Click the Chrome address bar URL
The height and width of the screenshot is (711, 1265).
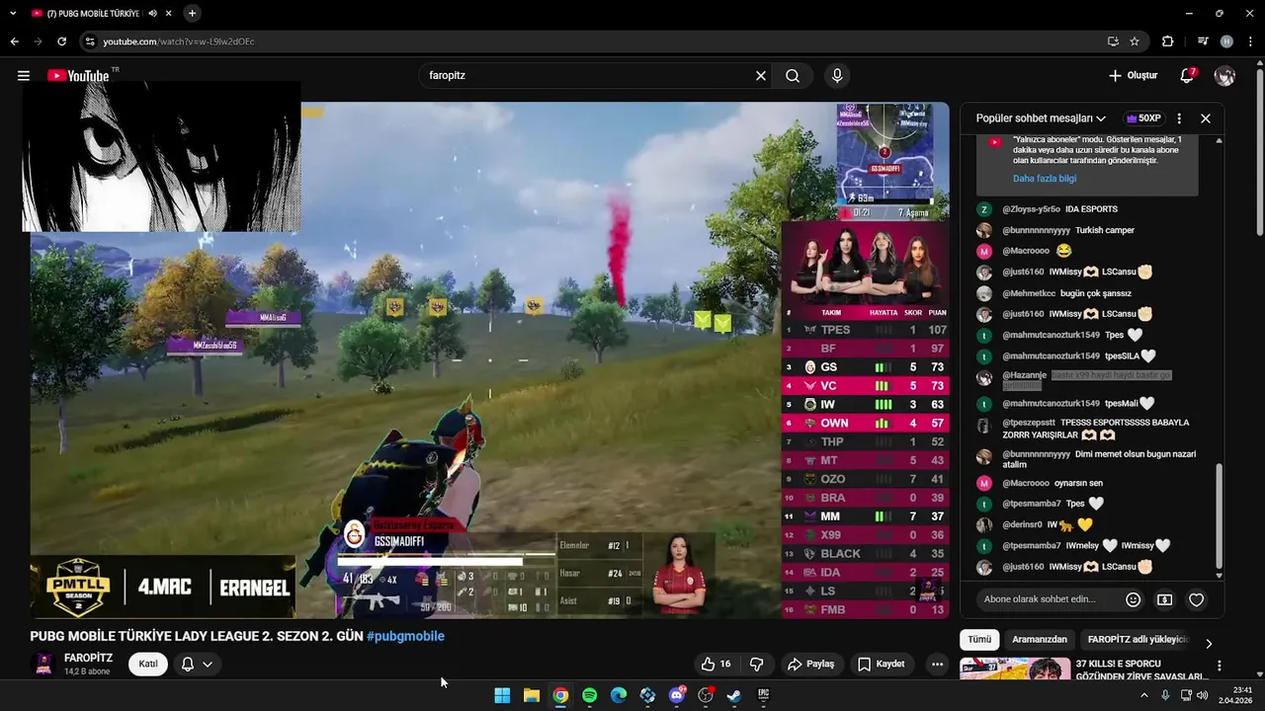[179, 41]
